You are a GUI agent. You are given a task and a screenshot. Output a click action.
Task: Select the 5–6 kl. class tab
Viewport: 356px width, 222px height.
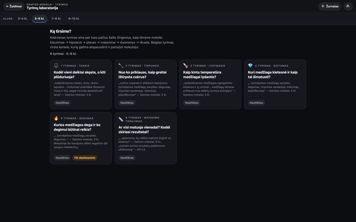coord(40,19)
